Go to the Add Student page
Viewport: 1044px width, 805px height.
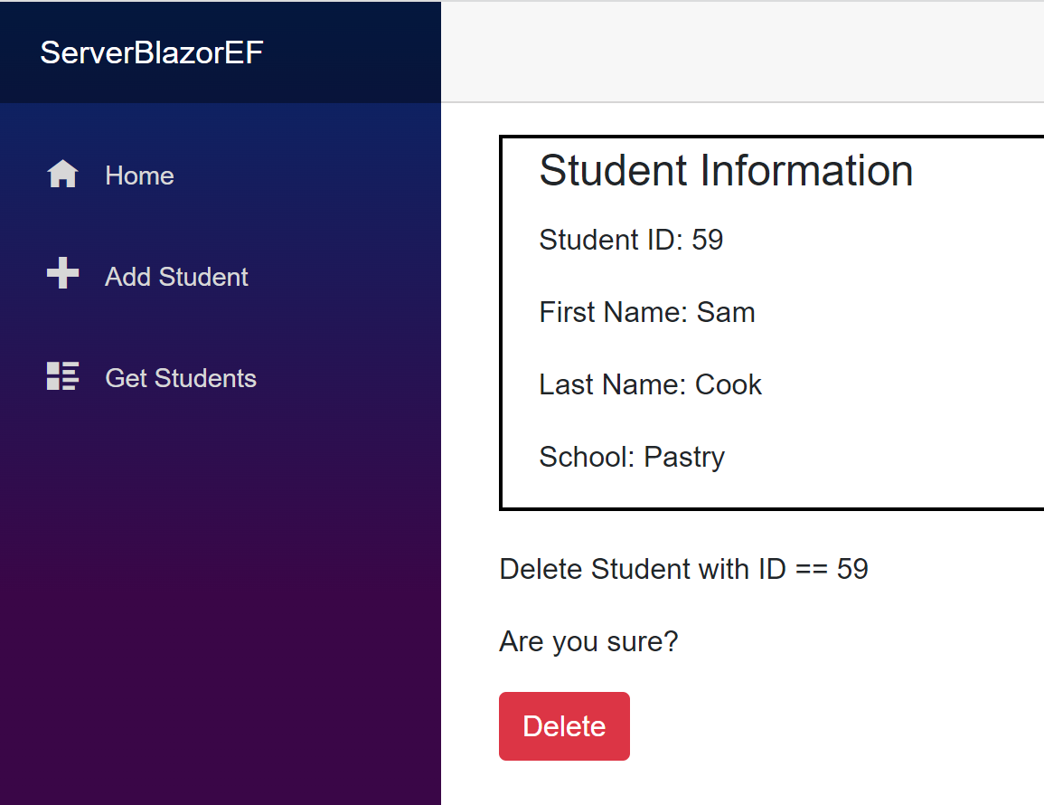[x=176, y=277]
